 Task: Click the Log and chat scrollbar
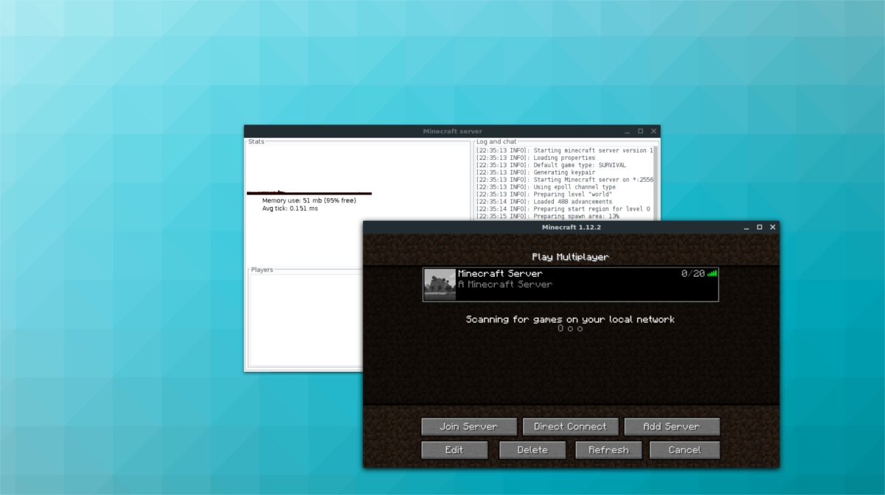655,183
